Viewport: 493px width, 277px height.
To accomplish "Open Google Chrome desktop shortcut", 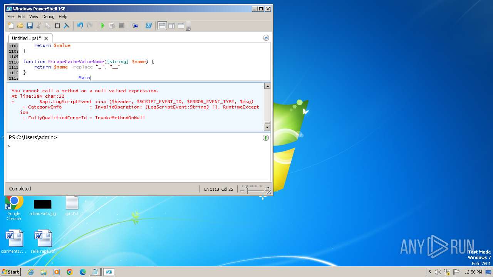I will pyautogui.click(x=14, y=208).
